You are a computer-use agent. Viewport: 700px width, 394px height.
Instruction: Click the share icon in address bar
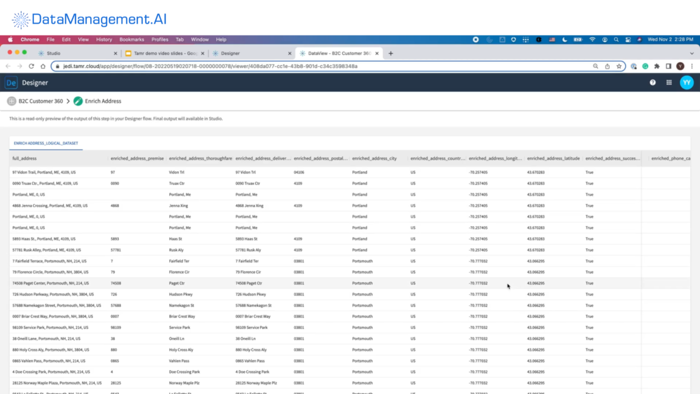pyautogui.click(x=607, y=66)
